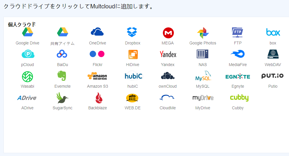Click the Evernote elephant icon
The image size is (289, 156).
(62, 76)
